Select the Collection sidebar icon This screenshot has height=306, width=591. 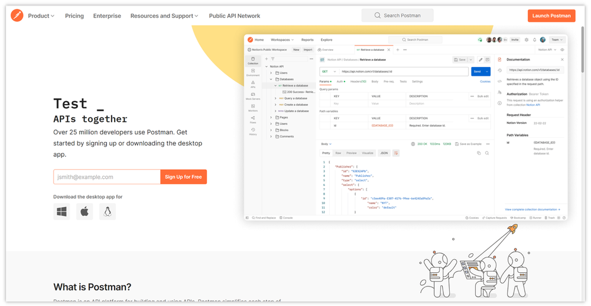253,61
